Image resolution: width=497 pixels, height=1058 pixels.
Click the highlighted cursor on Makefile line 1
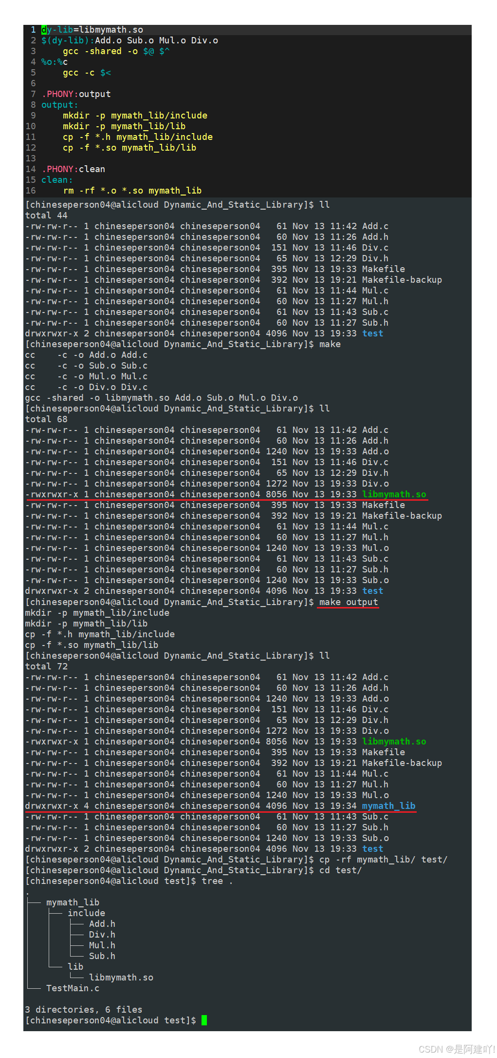pyautogui.click(x=44, y=30)
